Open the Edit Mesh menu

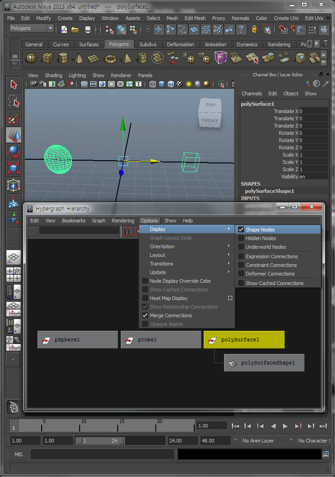[195, 18]
